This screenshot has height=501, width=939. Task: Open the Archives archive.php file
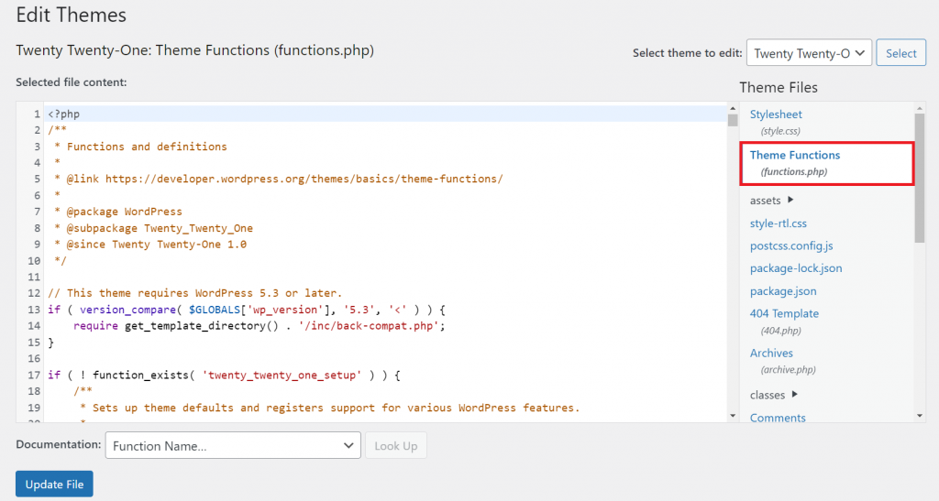(771, 354)
